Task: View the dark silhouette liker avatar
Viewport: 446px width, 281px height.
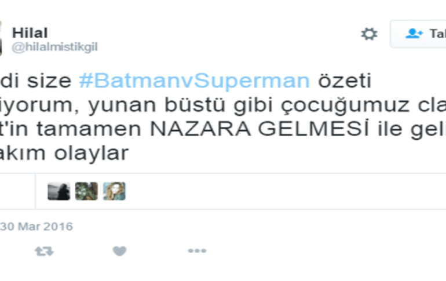Action: [59, 191]
